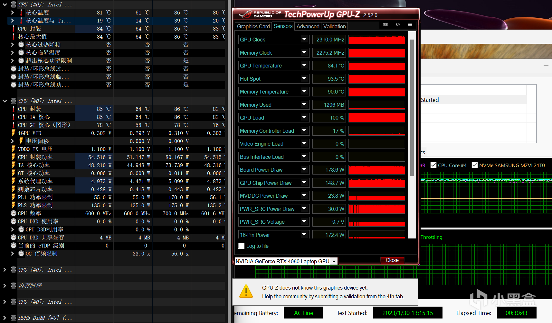This screenshot has width=552, height=323.
Task: Click the GPU Load red history graph
Action: click(377, 118)
